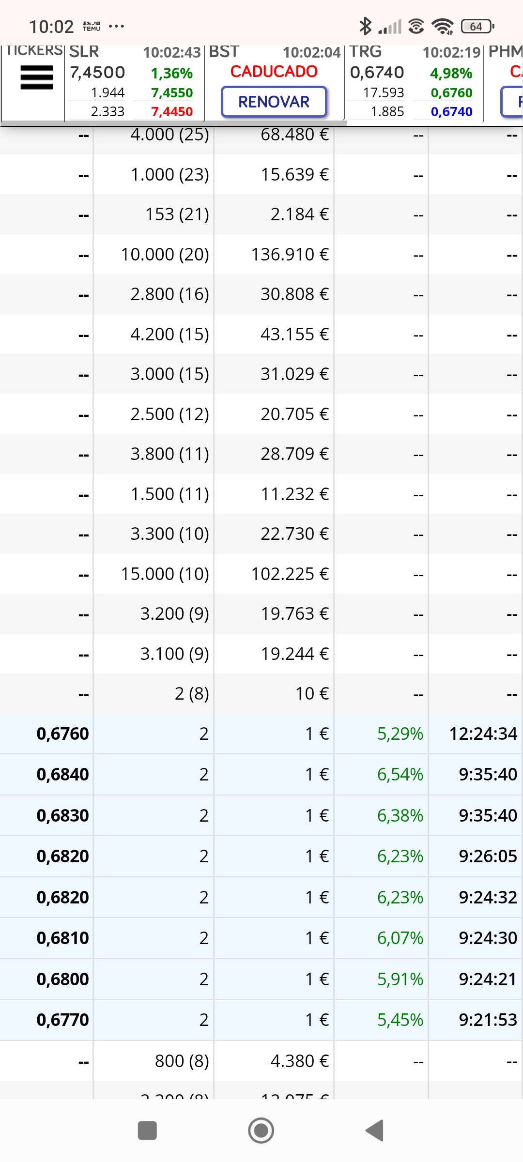This screenshot has height=1162, width=523.
Task: Tap the Temu notification icon
Action: coord(92,26)
